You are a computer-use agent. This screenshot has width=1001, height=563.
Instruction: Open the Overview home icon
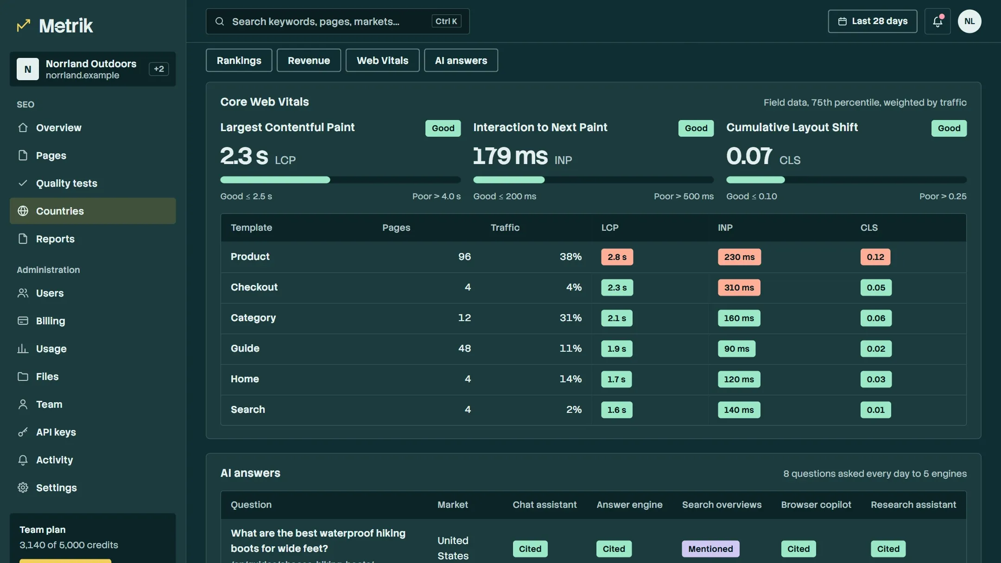pyautogui.click(x=23, y=127)
